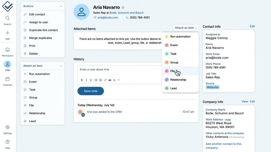Open Calendar from the sidebar
The image size is (271, 152).
tap(8, 81)
